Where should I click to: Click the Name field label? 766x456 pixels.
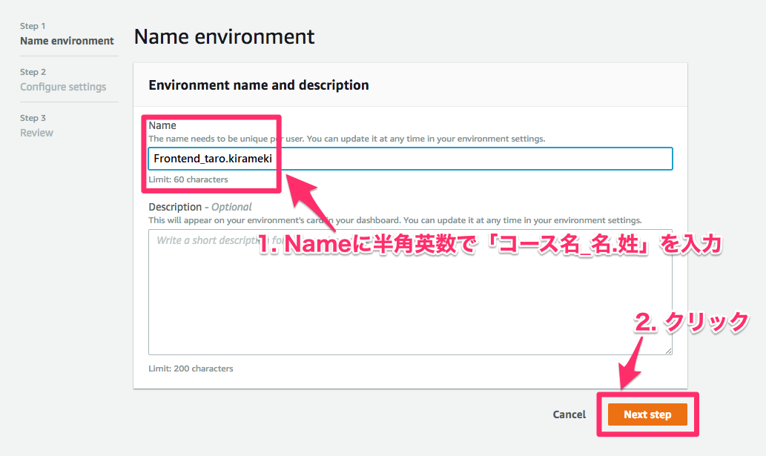pyautogui.click(x=162, y=125)
